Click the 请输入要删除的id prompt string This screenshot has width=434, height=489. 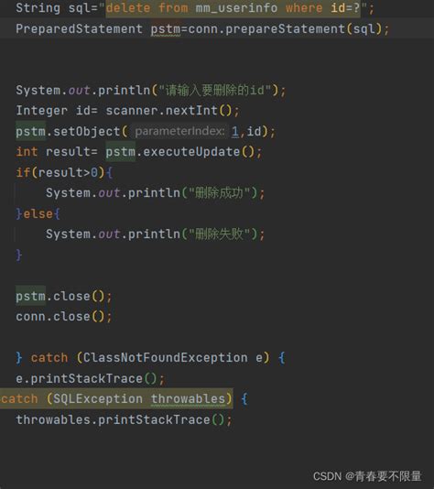click(215, 90)
